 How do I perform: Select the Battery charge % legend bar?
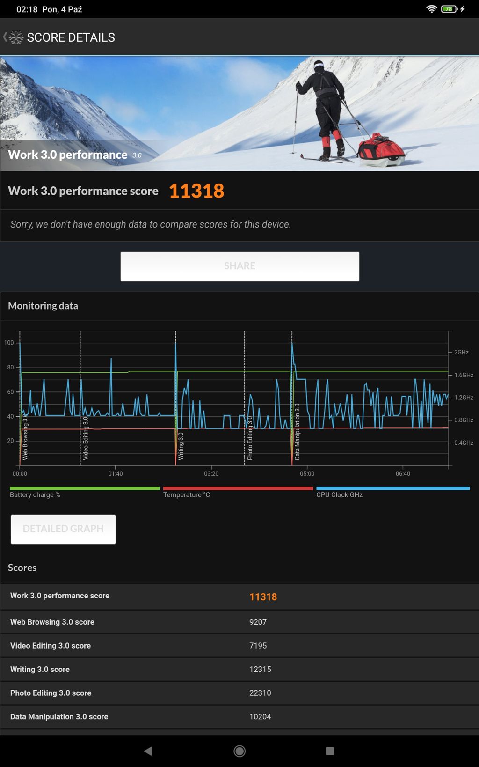click(84, 488)
